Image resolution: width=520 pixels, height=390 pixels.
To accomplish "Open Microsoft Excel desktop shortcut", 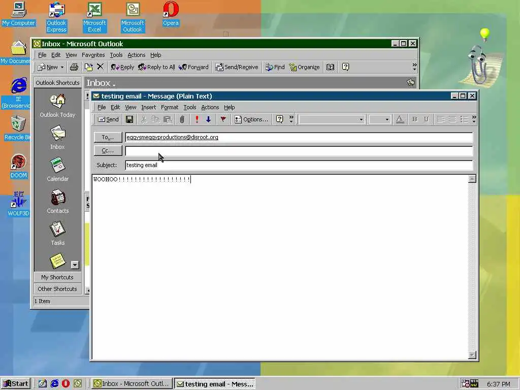I will pos(94,17).
